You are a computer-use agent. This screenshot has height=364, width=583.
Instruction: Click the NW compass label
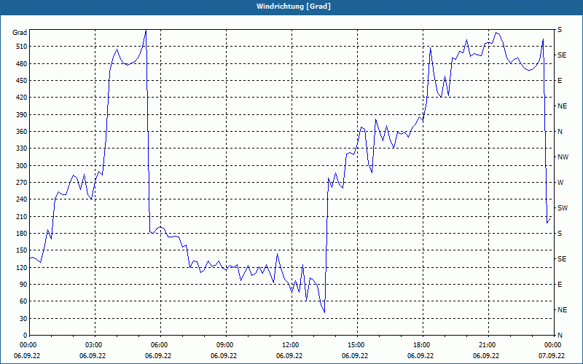point(563,157)
